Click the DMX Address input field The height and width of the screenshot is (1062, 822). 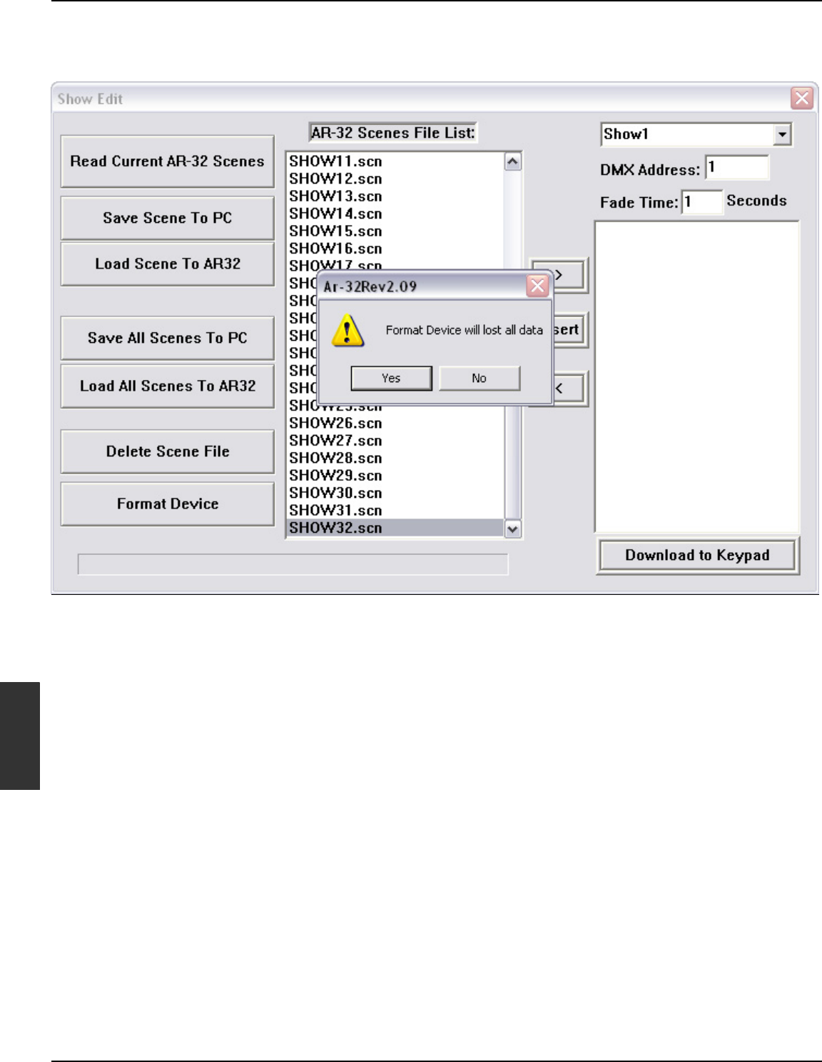tap(737, 168)
